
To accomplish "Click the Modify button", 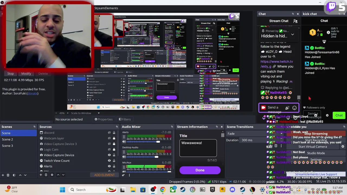I will (26, 74).
